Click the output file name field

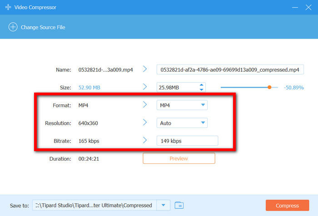click(x=230, y=69)
